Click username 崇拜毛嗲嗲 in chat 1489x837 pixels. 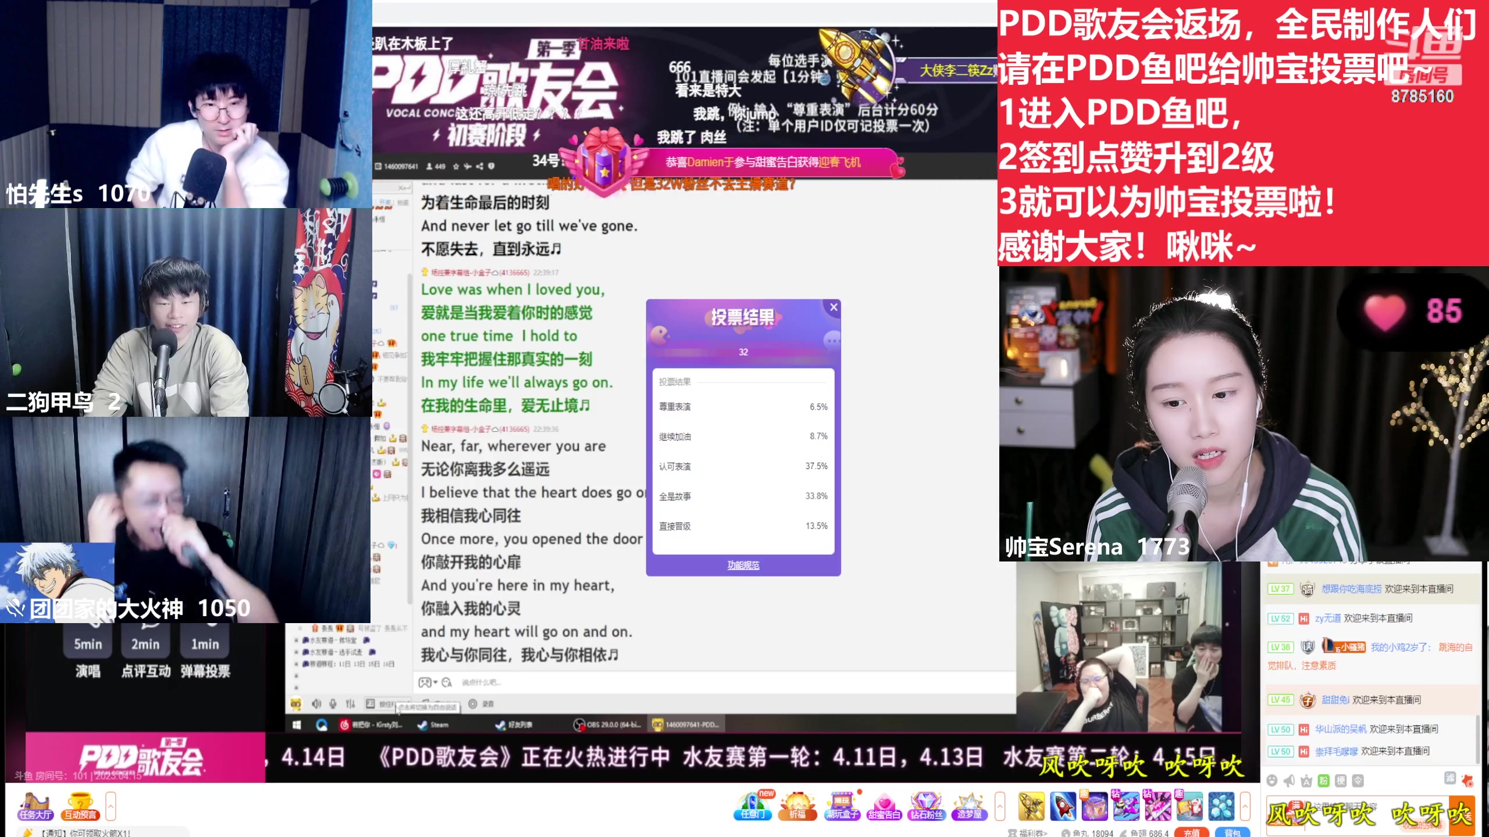[1337, 751]
